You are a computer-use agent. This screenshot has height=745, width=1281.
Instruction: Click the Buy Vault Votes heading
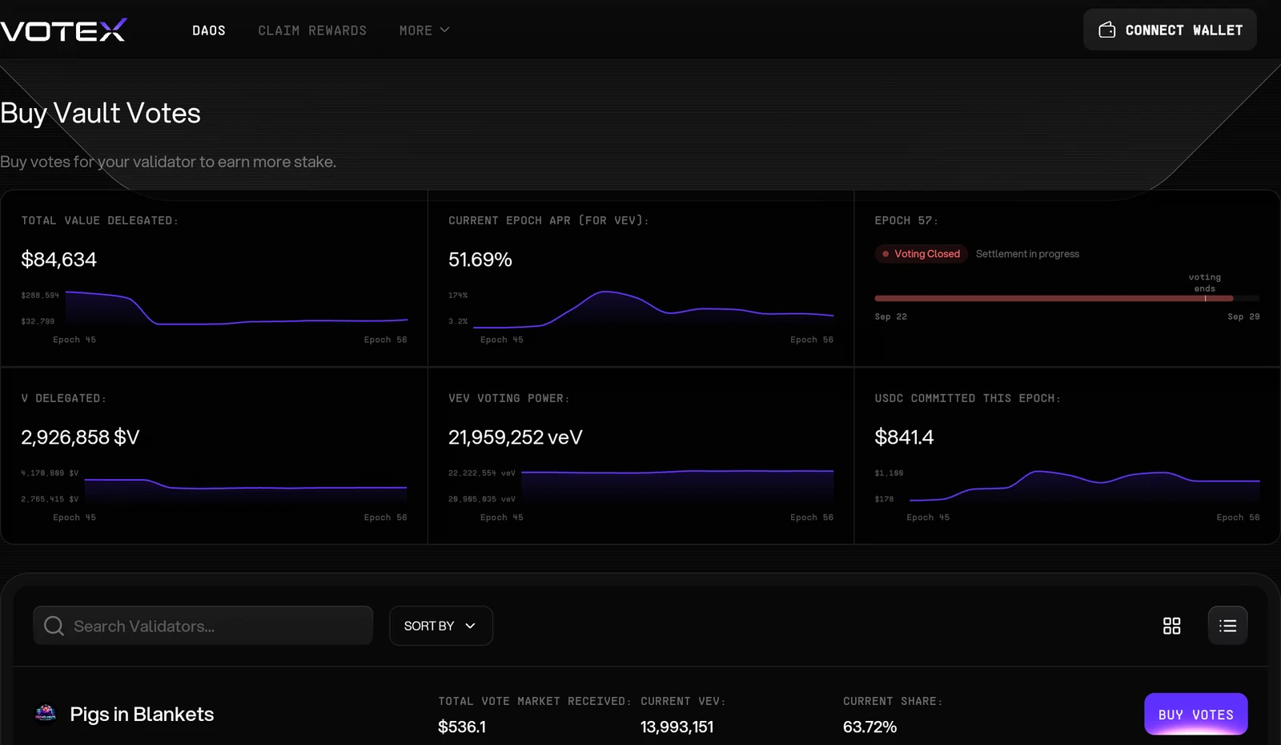tap(100, 113)
